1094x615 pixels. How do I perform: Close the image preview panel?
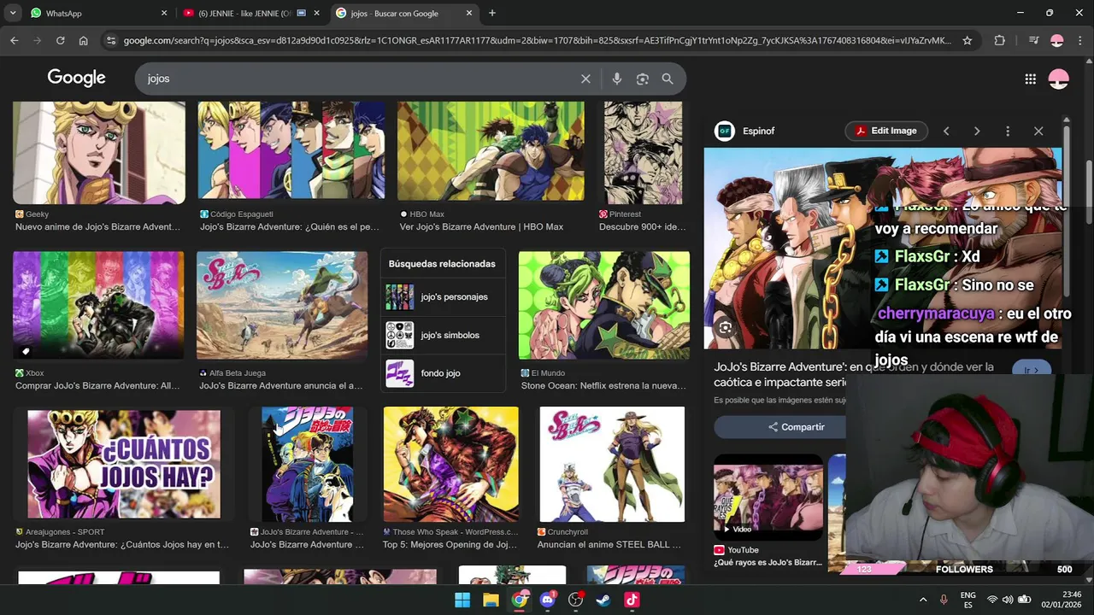tap(1038, 131)
